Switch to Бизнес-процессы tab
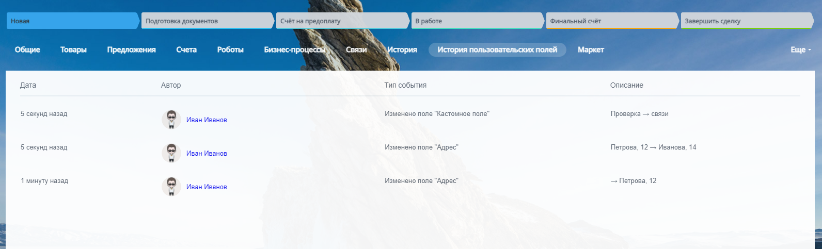Screen dimensions: 822x249 (294, 50)
